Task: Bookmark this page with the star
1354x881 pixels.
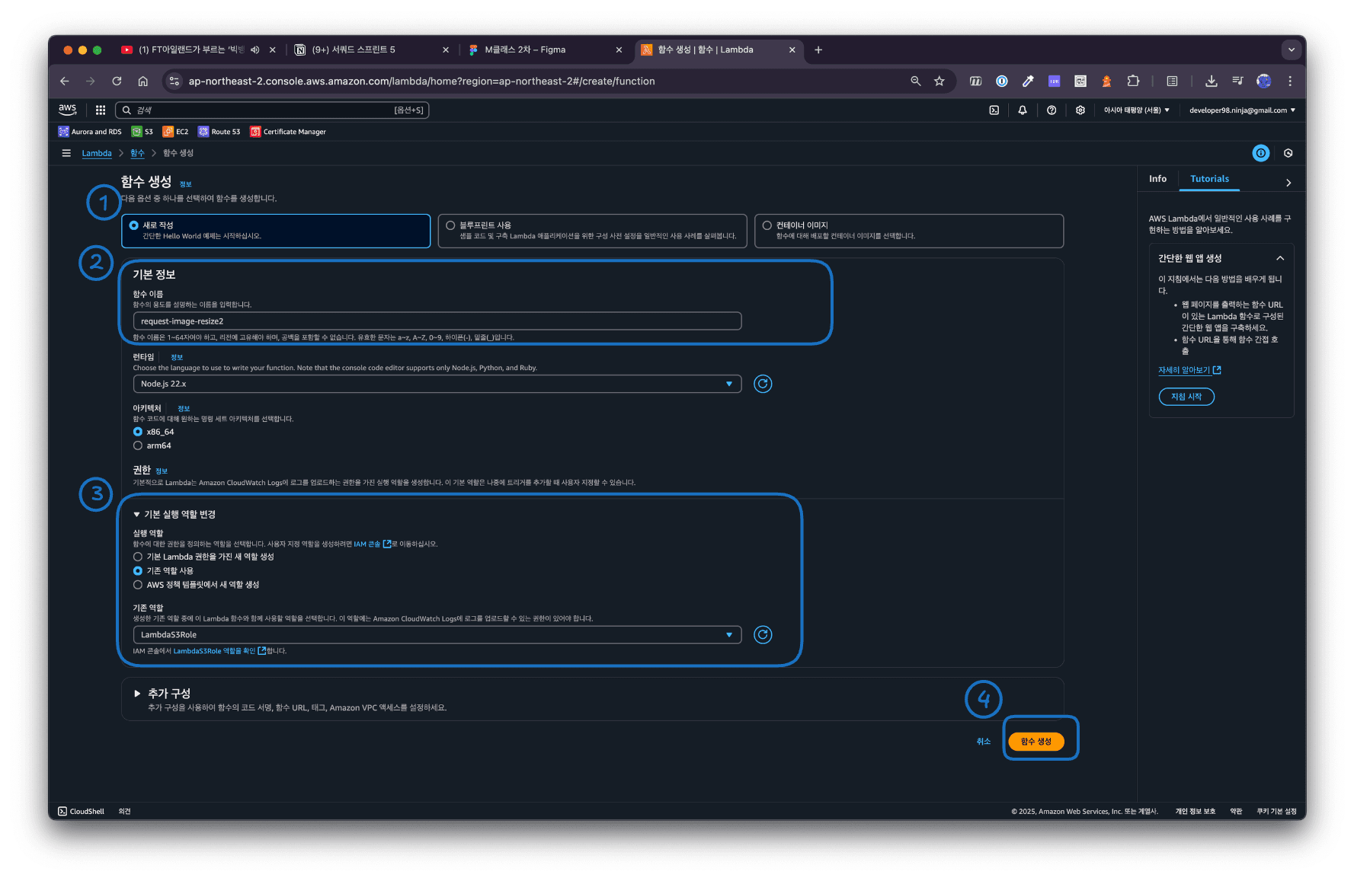Action: click(939, 81)
